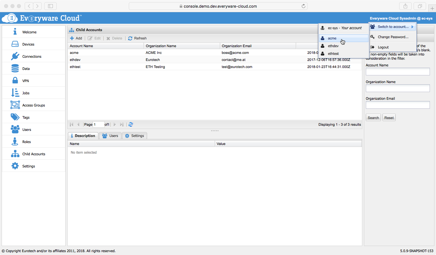
Task: Click the Name column header in details
Action: 141,144
